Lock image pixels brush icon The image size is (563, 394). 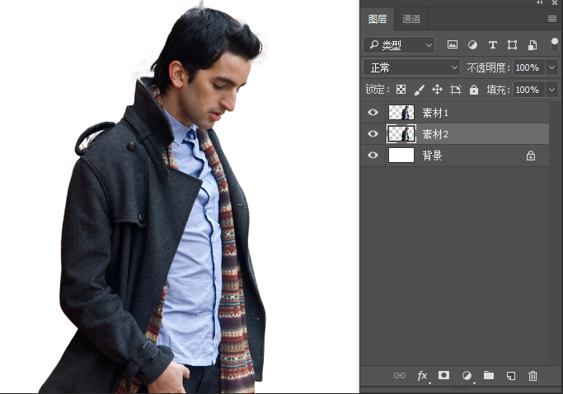coord(419,90)
